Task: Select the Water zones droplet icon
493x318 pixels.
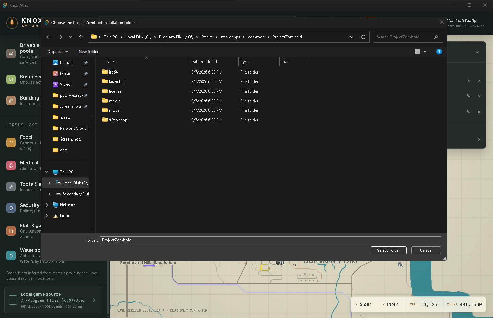Action: [x=11, y=255]
